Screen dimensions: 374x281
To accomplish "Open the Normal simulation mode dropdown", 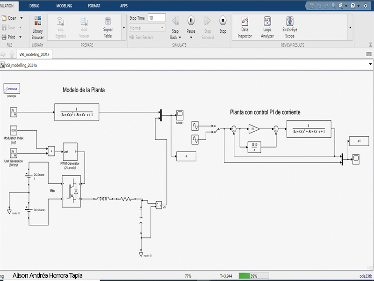I will (x=147, y=28).
